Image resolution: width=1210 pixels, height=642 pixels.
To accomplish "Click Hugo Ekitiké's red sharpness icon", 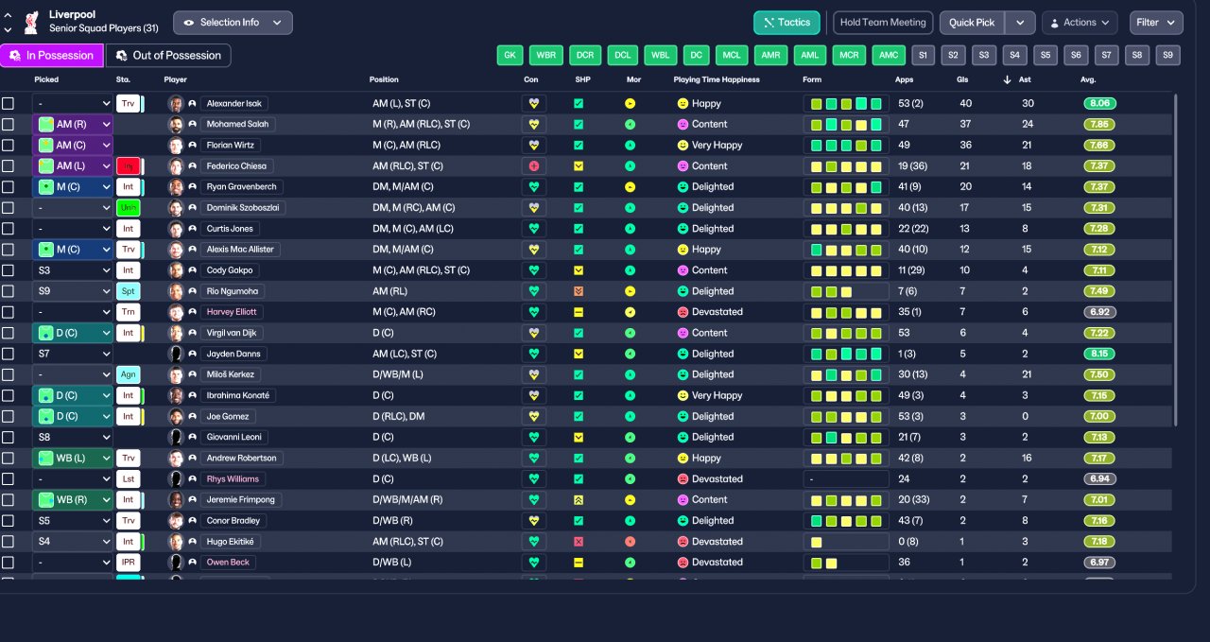I will click(x=579, y=542).
